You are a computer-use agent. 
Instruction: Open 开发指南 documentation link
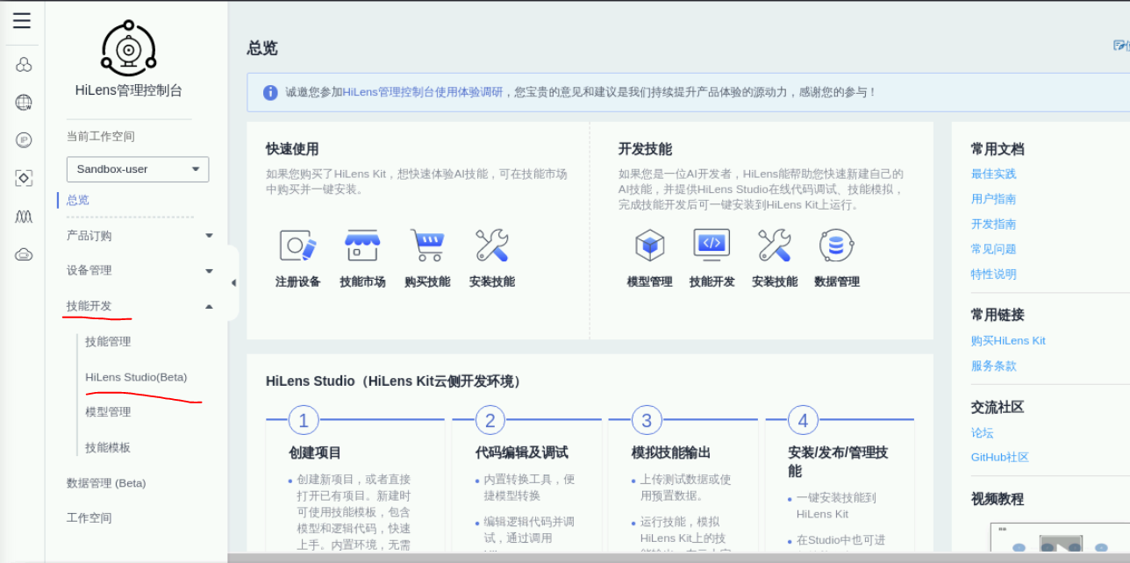[x=994, y=224]
